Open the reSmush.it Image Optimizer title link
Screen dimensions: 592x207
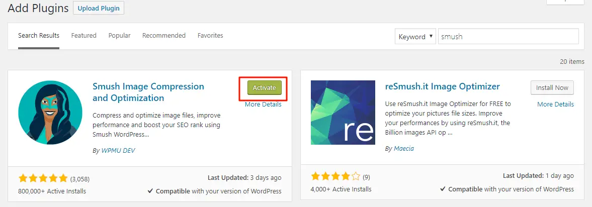pos(442,86)
